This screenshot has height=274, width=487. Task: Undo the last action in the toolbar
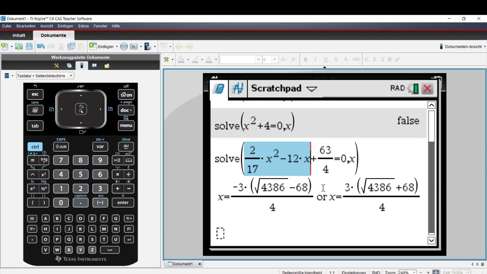pos(41,46)
